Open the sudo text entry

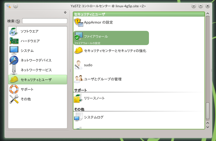pos(88,65)
